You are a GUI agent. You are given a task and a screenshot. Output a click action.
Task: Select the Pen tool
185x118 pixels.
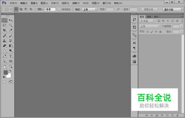coord(4,56)
